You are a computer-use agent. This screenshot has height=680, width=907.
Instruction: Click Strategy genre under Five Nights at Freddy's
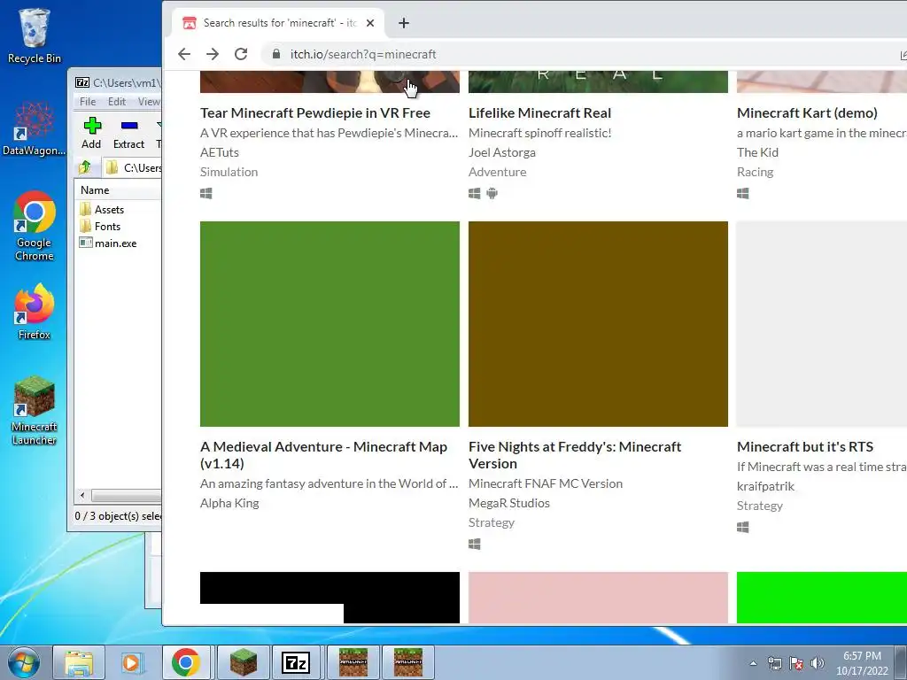point(491,522)
